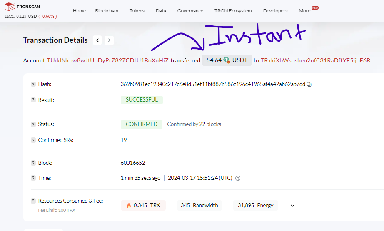384x231 pixels.
Task: Click help icon next to Block
Action: [x=33, y=163]
